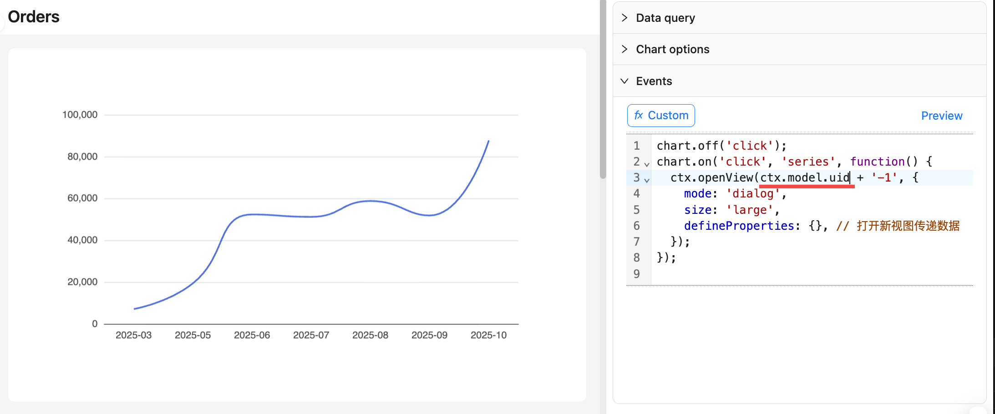Click the 'series' string in line 2

[x=808, y=162]
